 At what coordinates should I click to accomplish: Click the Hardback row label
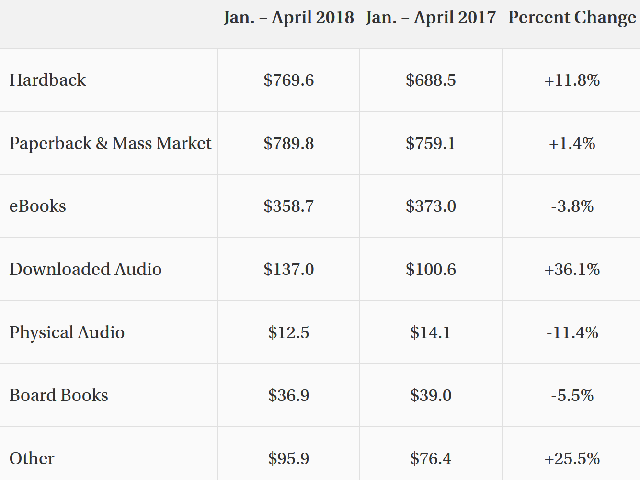coord(47,80)
